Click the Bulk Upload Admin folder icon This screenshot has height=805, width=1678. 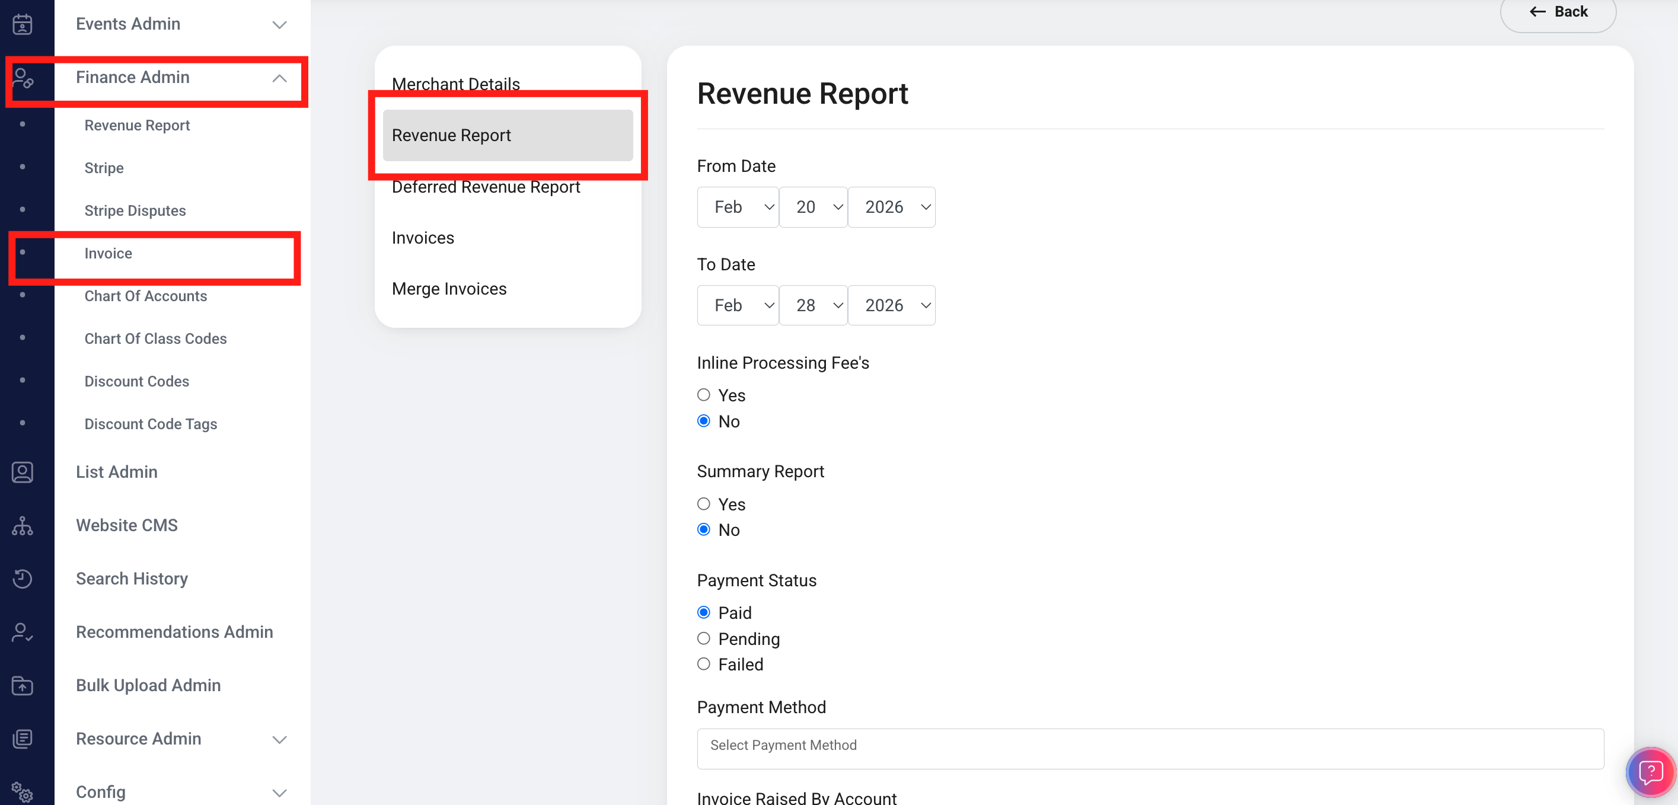(22, 686)
